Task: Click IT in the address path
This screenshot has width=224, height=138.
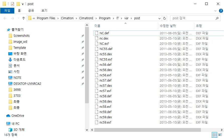Action: tap(117, 18)
